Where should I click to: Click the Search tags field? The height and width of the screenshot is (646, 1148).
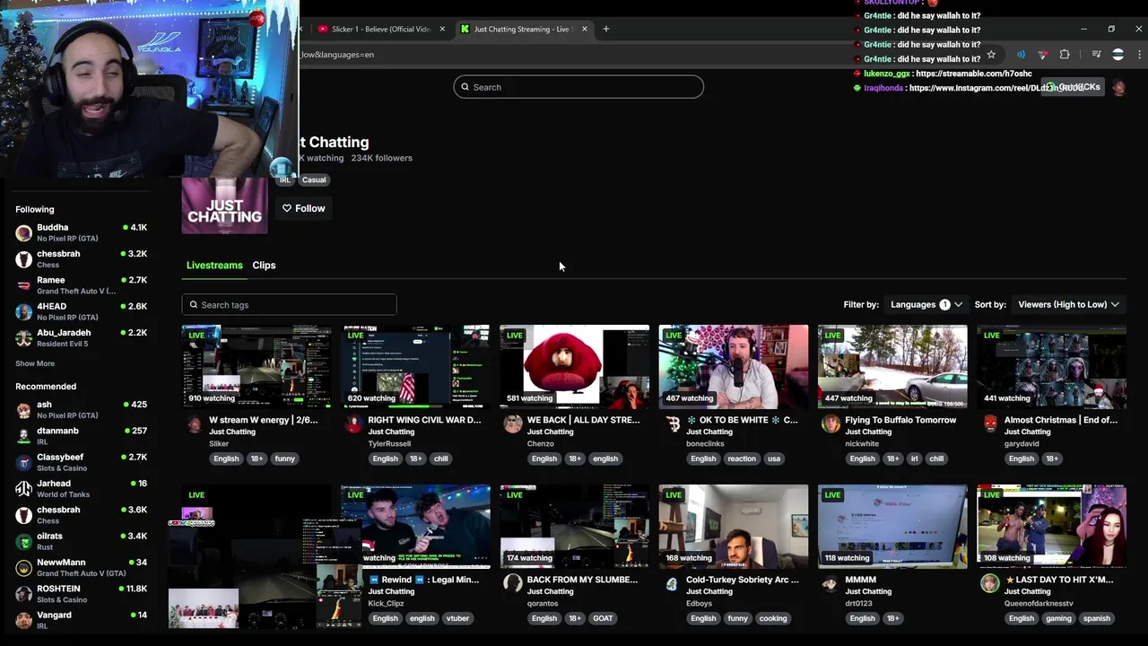pyautogui.click(x=289, y=305)
